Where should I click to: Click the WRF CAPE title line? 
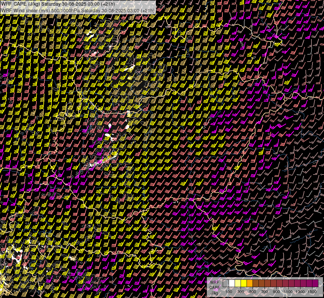58,4
